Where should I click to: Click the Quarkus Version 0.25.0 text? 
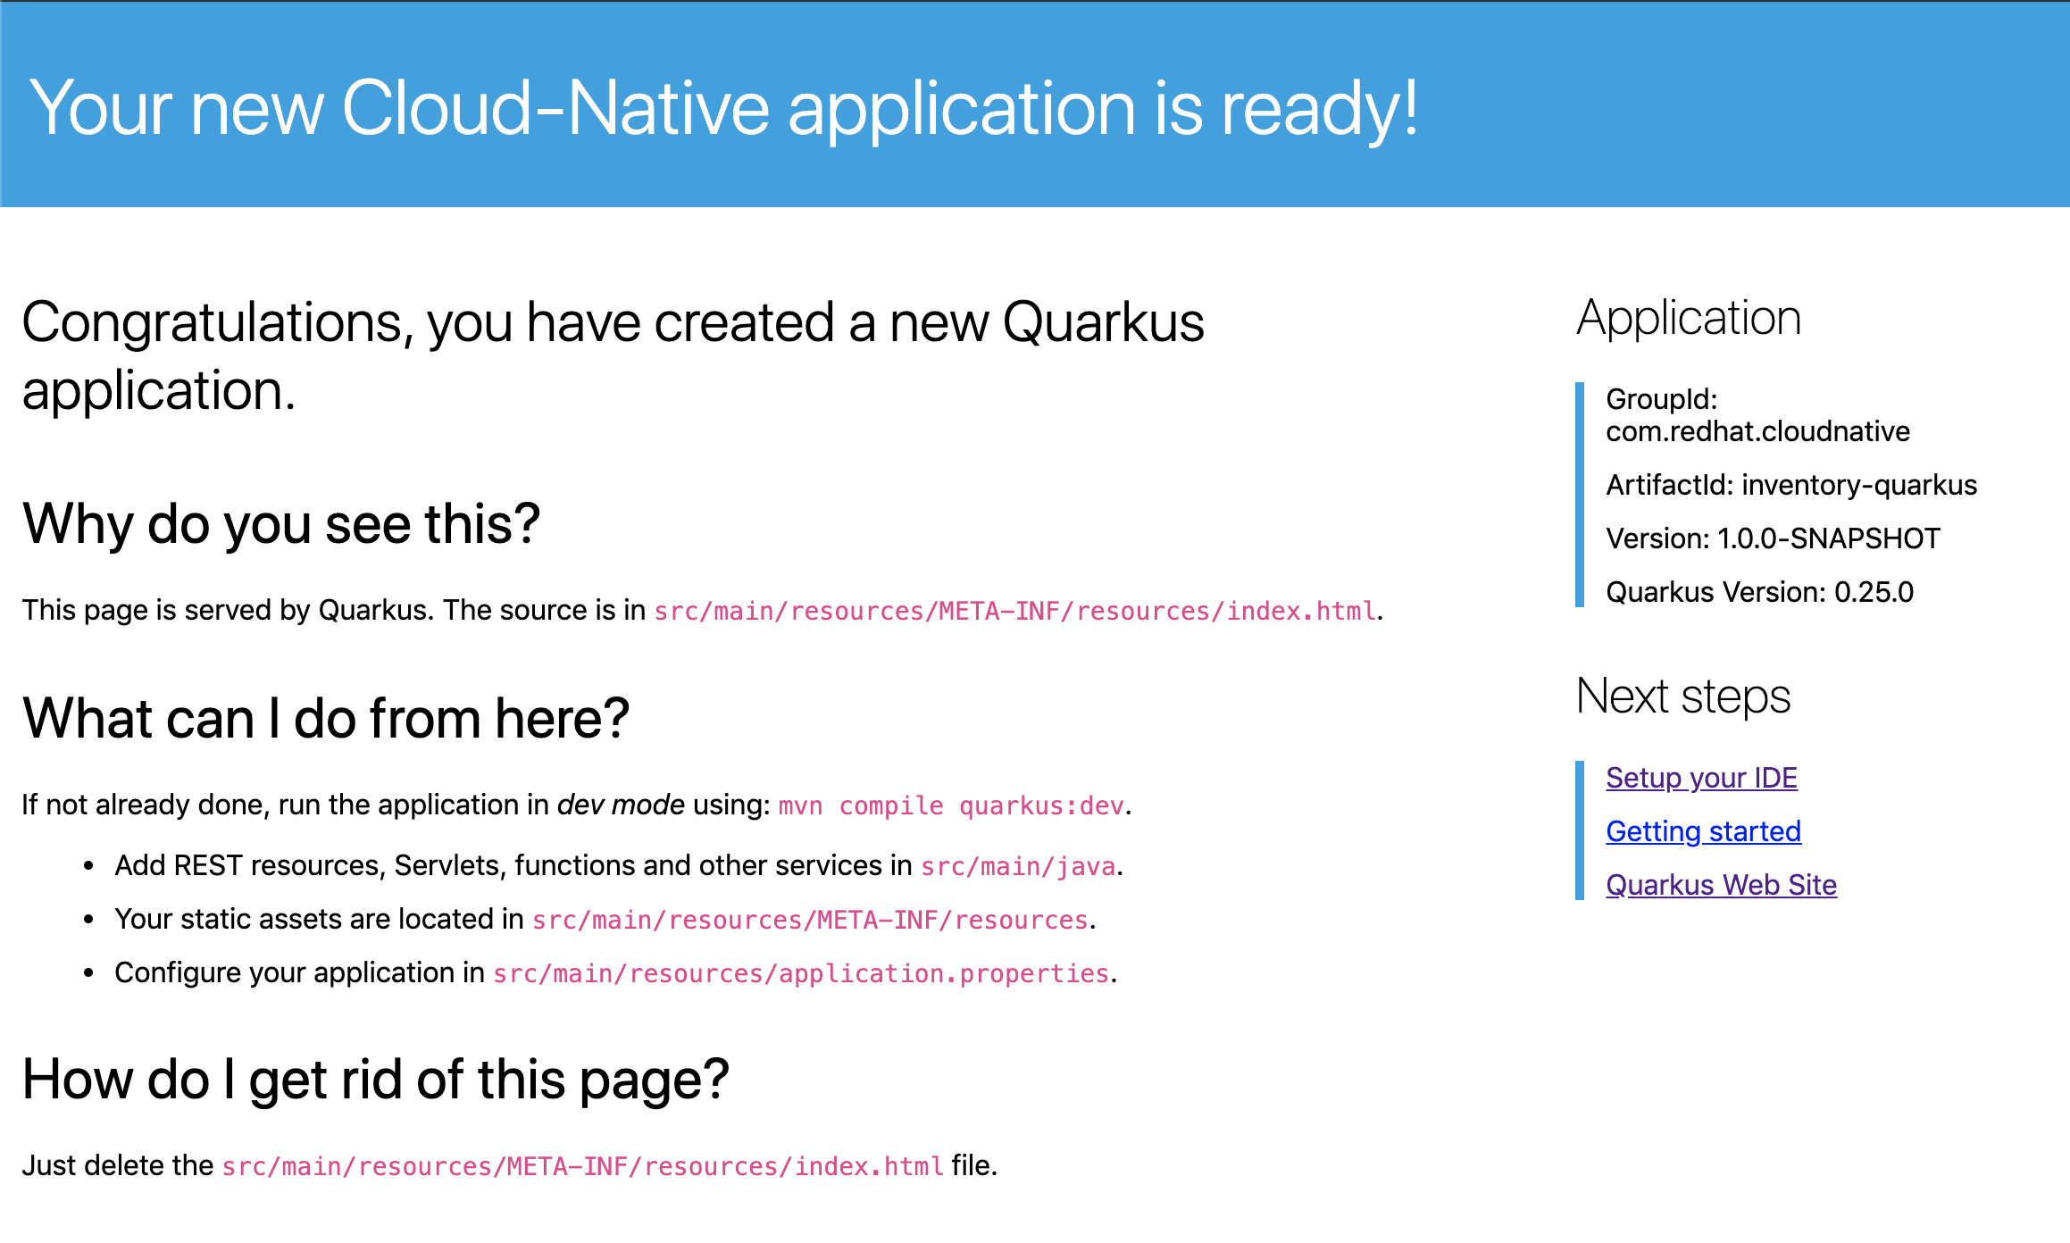coord(1758,592)
